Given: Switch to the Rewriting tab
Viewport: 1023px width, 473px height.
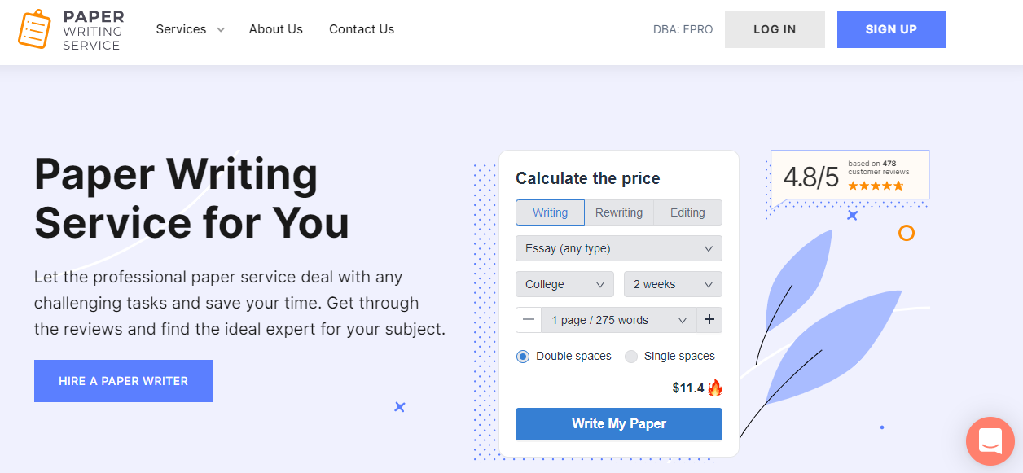Looking at the screenshot, I should (x=619, y=212).
